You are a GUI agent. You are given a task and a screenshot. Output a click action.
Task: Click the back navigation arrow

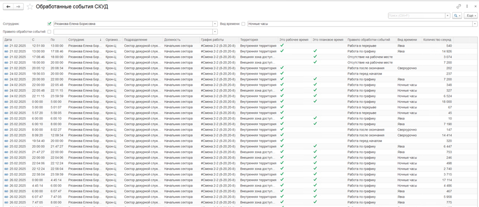(x=8, y=6)
